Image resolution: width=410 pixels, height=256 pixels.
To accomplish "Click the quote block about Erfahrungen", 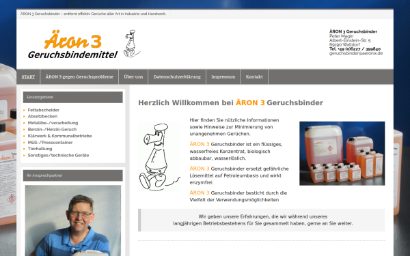I will pos(262,220).
